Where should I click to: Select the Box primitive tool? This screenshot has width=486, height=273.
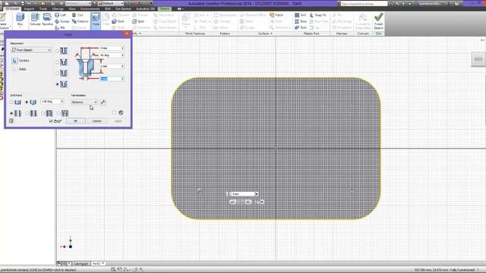[21, 20]
